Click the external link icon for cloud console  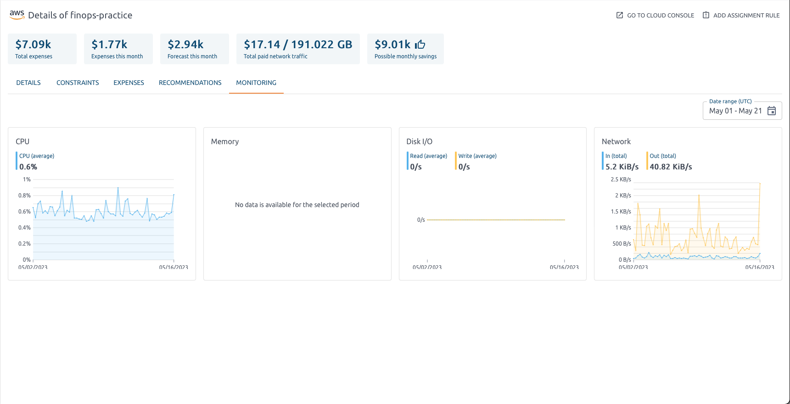click(x=619, y=15)
